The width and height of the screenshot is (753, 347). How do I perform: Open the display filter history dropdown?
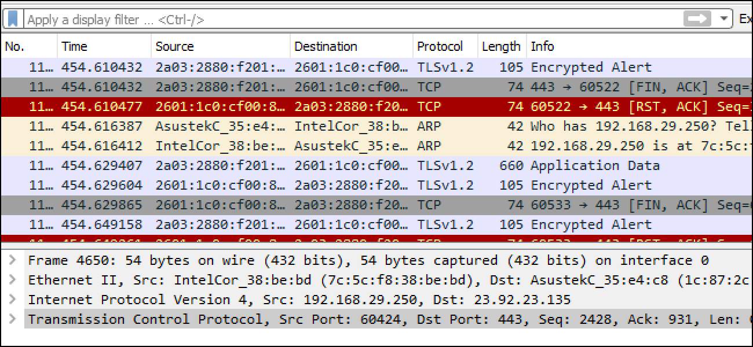pyautogui.click(x=723, y=19)
